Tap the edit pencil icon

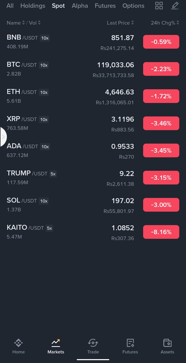(x=175, y=6)
